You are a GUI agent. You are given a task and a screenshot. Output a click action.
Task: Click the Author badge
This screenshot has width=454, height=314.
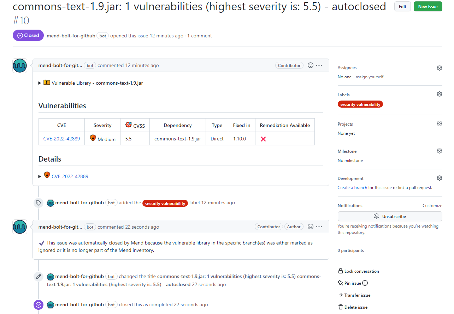tap(294, 227)
